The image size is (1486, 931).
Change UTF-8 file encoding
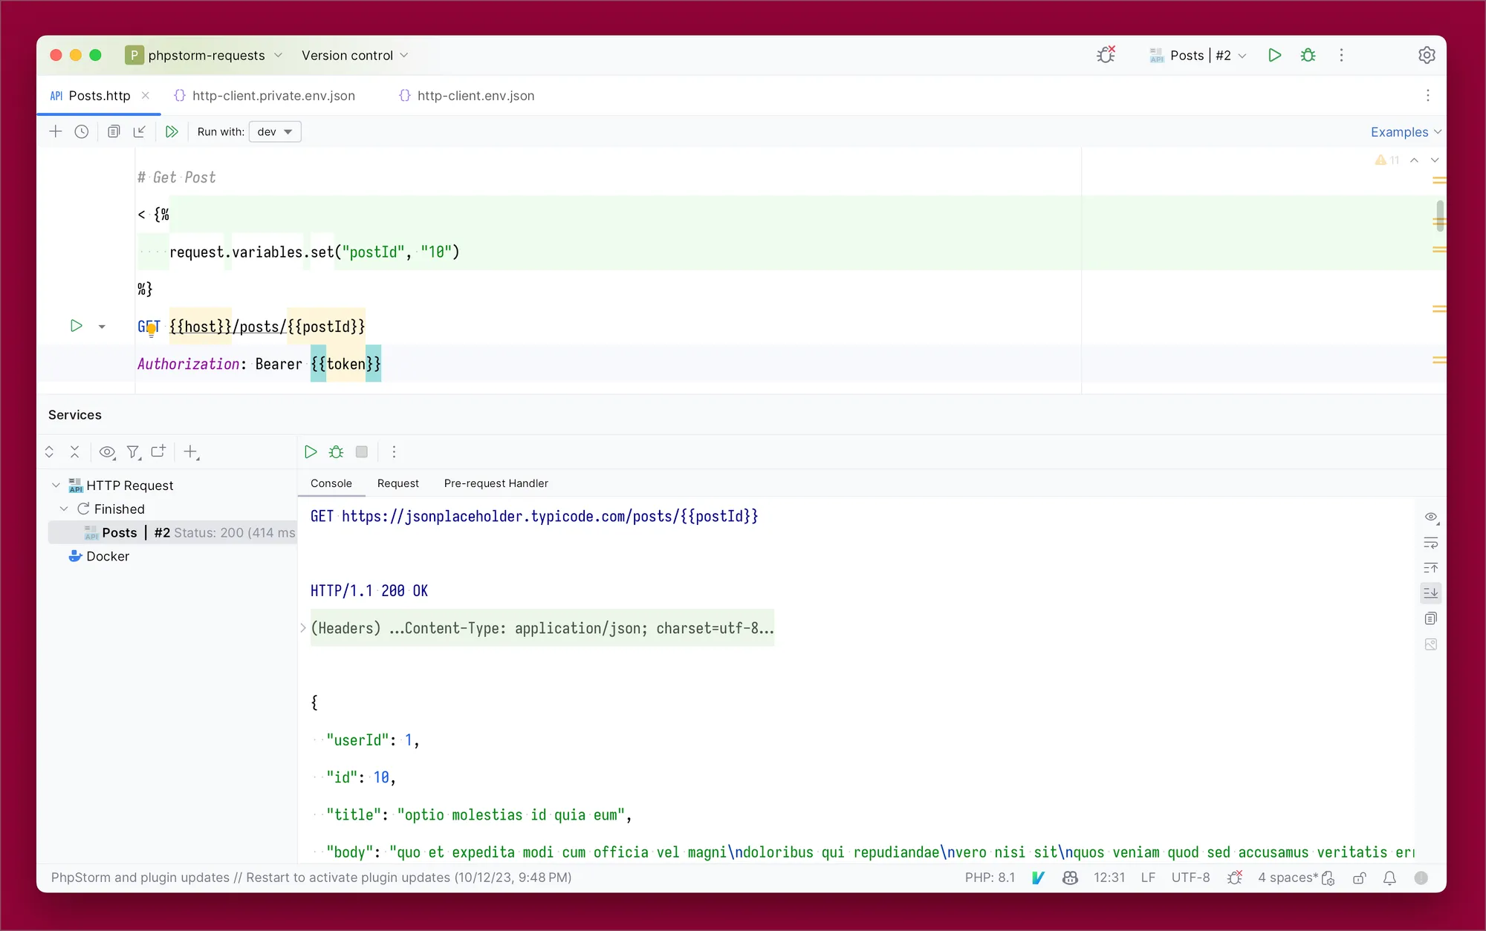1190,878
